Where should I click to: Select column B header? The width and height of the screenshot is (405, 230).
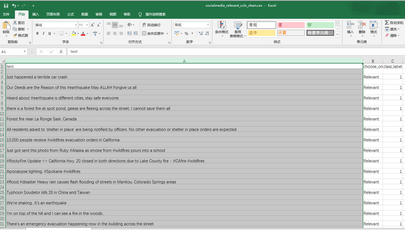[x=373, y=61]
